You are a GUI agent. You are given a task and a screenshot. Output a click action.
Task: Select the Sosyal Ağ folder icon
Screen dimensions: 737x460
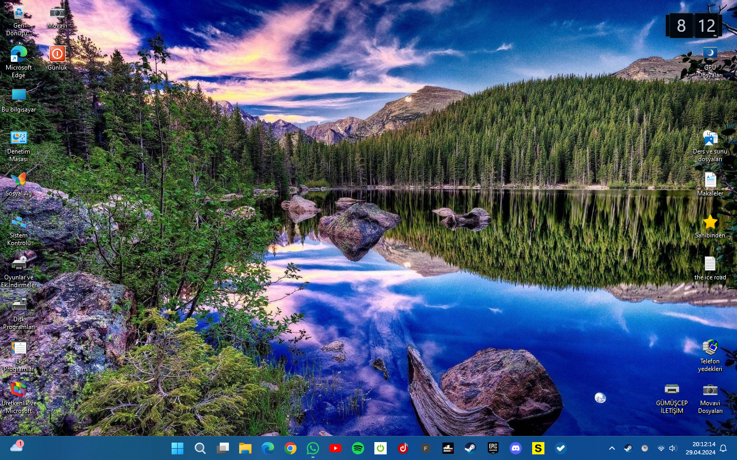(18, 184)
